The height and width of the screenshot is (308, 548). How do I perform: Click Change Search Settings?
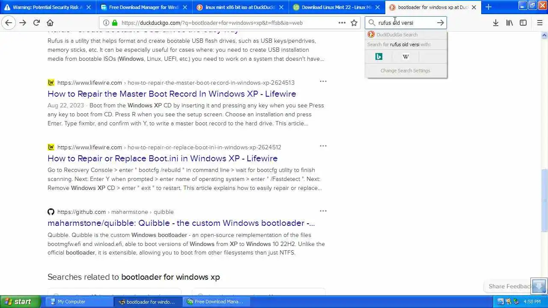tap(405, 71)
